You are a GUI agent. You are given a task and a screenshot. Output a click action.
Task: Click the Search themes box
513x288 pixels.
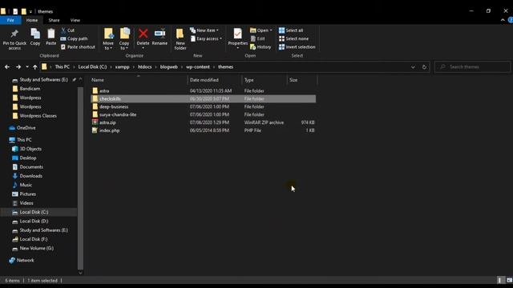472,67
